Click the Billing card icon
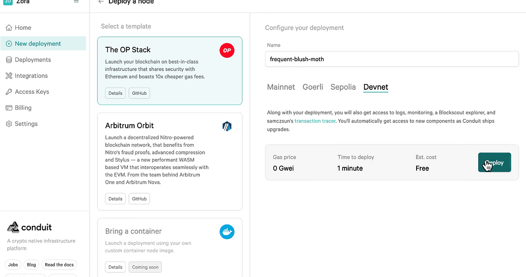The image size is (526, 277). tap(9, 108)
